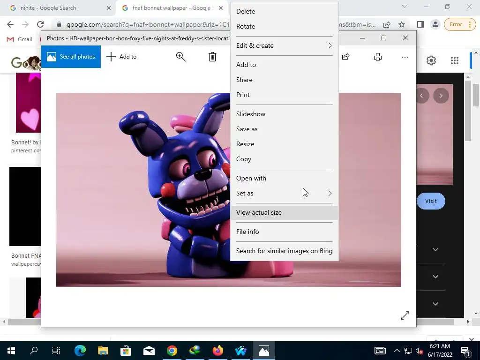Viewport: 480px width, 360px height.
Task: Click Chrome profile avatar icon
Action: click(x=435, y=24)
